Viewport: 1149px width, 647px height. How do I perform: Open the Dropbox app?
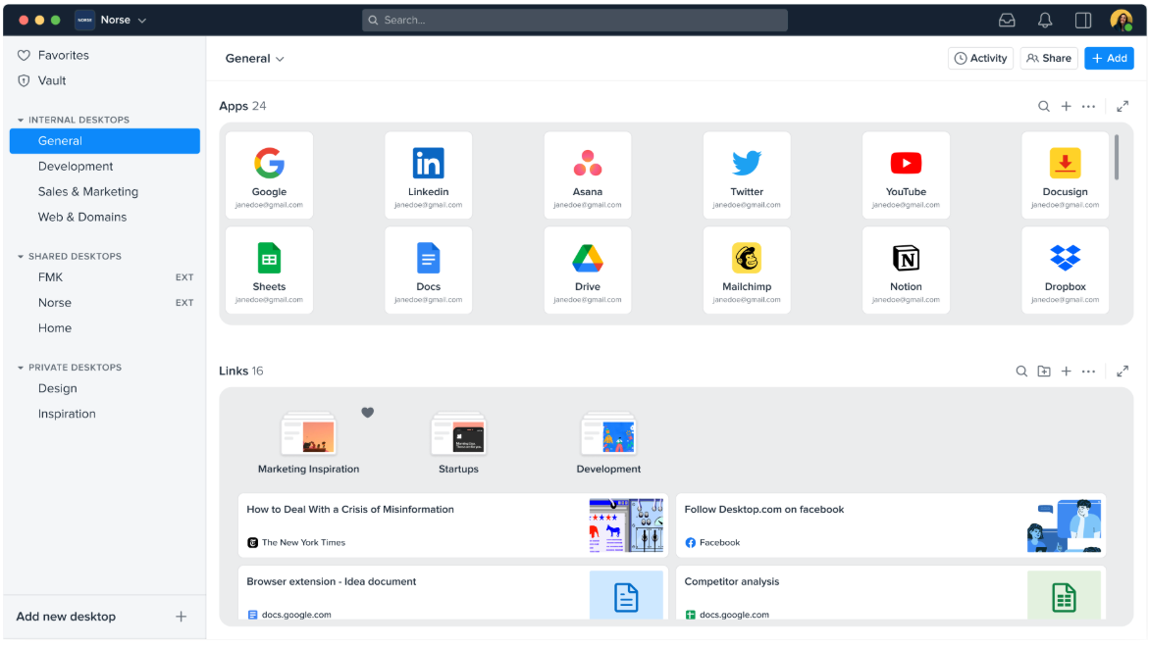coord(1065,270)
